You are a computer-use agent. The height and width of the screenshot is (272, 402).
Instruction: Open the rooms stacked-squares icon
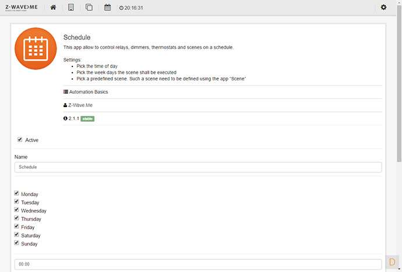coord(89,8)
